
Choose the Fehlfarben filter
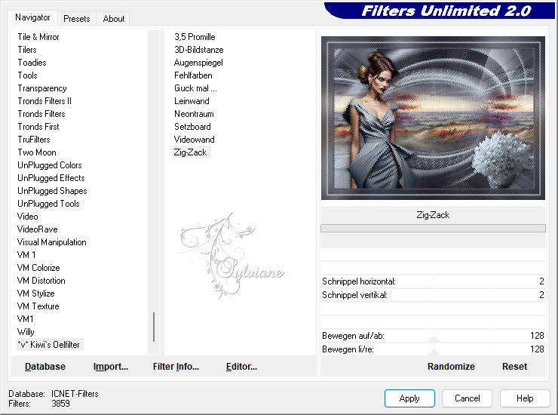(x=193, y=75)
